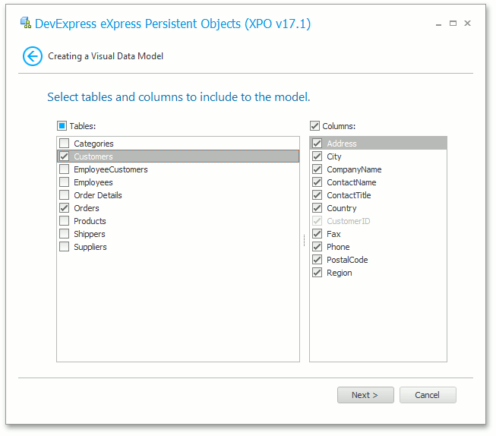Uncheck the Country column checkbox
Image resolution: width=496 pixels, height=436 pixels.
[318, 208]
